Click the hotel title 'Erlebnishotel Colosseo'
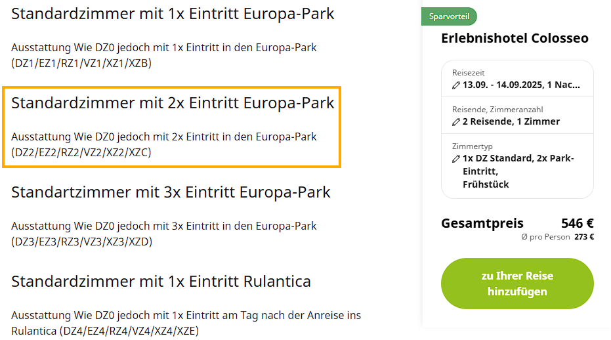Screen dimensions: 611x340 pyautogui.click(x=515, y=38)
